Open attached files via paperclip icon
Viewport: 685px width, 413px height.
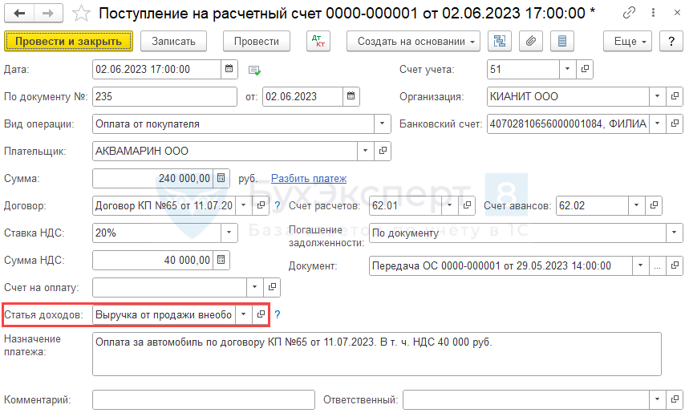coord(529,42)
